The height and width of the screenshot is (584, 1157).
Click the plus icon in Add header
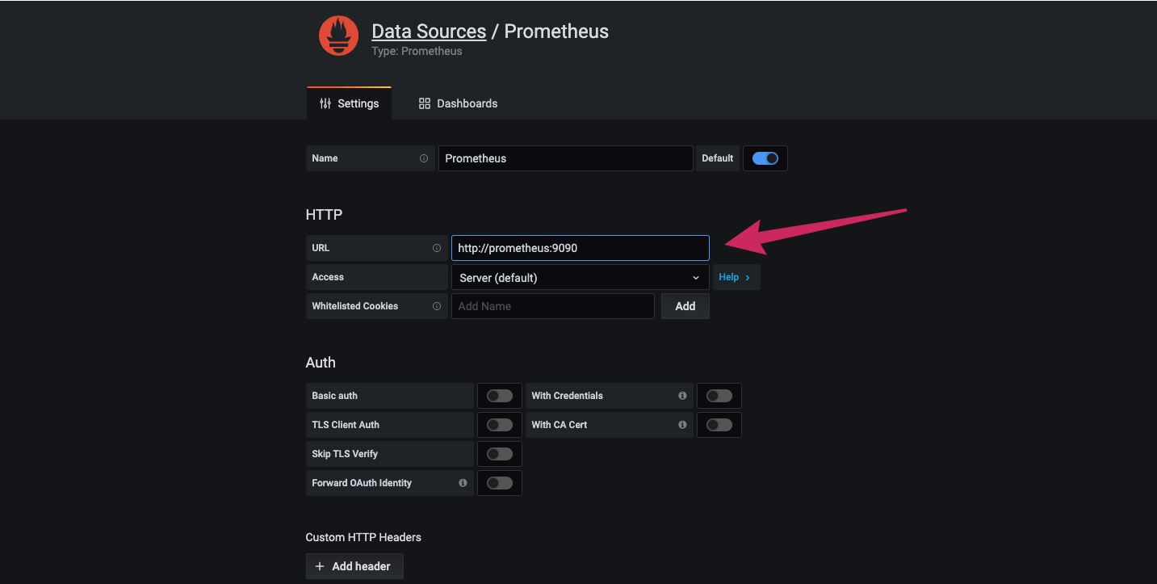[x=320, y=566]
